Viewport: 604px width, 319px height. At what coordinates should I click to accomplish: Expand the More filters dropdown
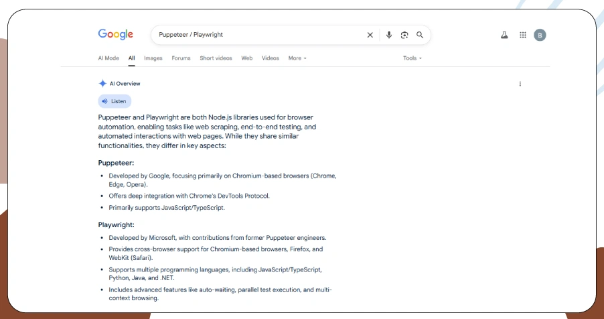pyautogui.click(x=297, y=58)
